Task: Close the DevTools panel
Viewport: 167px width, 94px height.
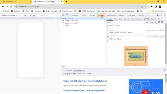Action: pyautogui.click(x=164, y=15)
